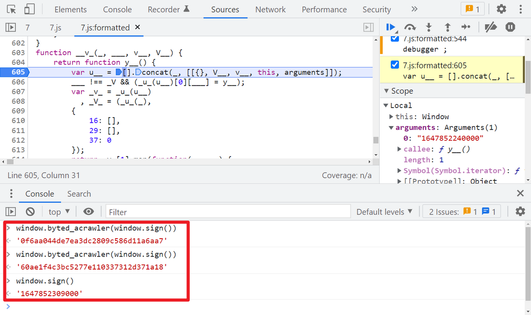Click the console result '1647852309000'

49,293
